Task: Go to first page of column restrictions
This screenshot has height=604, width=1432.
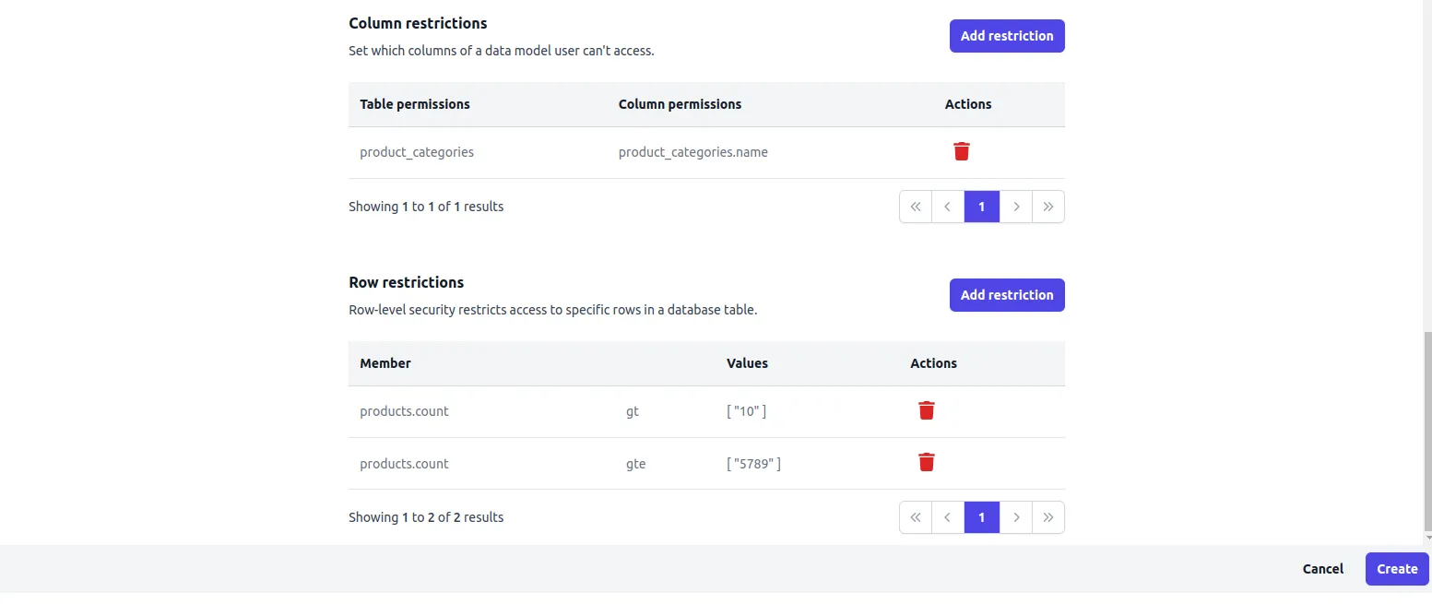Action: [x=916, y=207]
